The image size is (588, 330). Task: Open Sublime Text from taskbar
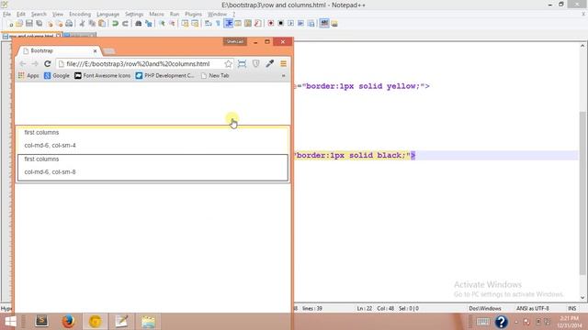pyautogui.click(x=41, y=322)
